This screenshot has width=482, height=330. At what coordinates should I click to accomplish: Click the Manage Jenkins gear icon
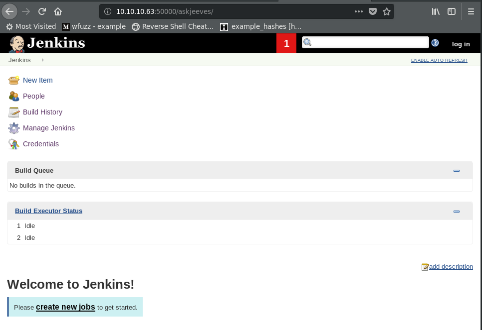point(13,128)
